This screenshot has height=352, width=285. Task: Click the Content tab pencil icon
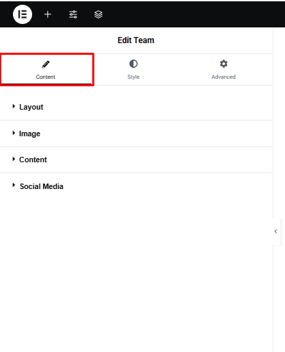point(46,64)
